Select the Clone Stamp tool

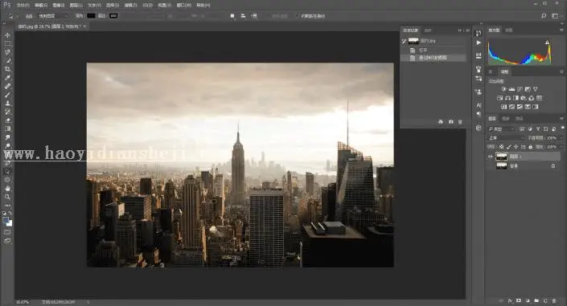pos(7,104)
